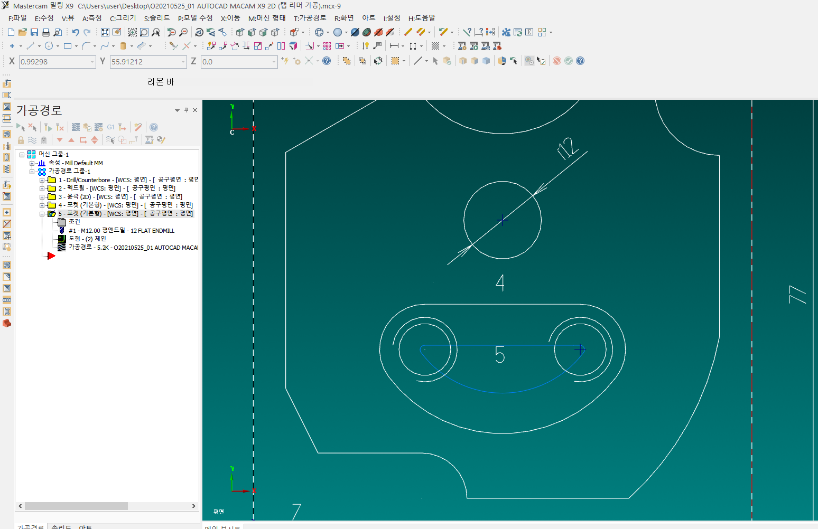Screen dimensions: 818x529
Task: Select the #1 - M12.00 평엔드밀 tool item
Action: pos(122,231)
